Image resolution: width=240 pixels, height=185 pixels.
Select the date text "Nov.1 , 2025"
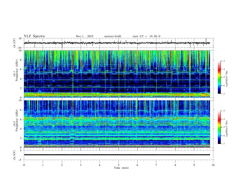(x=85, y=36)
